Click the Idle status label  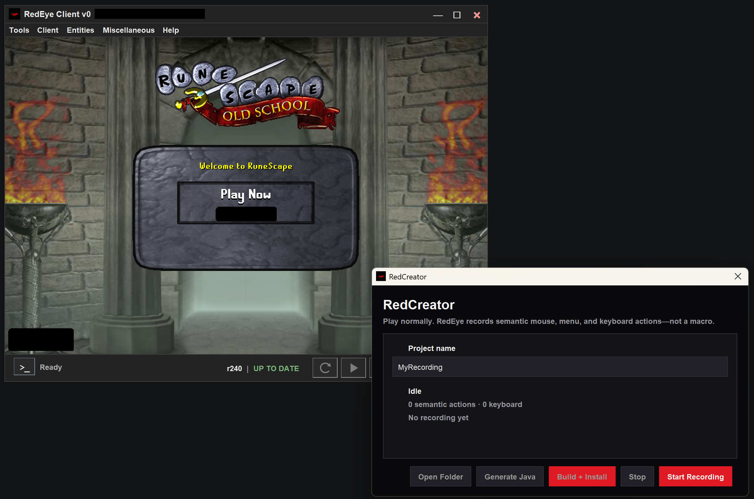pos(415,391)
